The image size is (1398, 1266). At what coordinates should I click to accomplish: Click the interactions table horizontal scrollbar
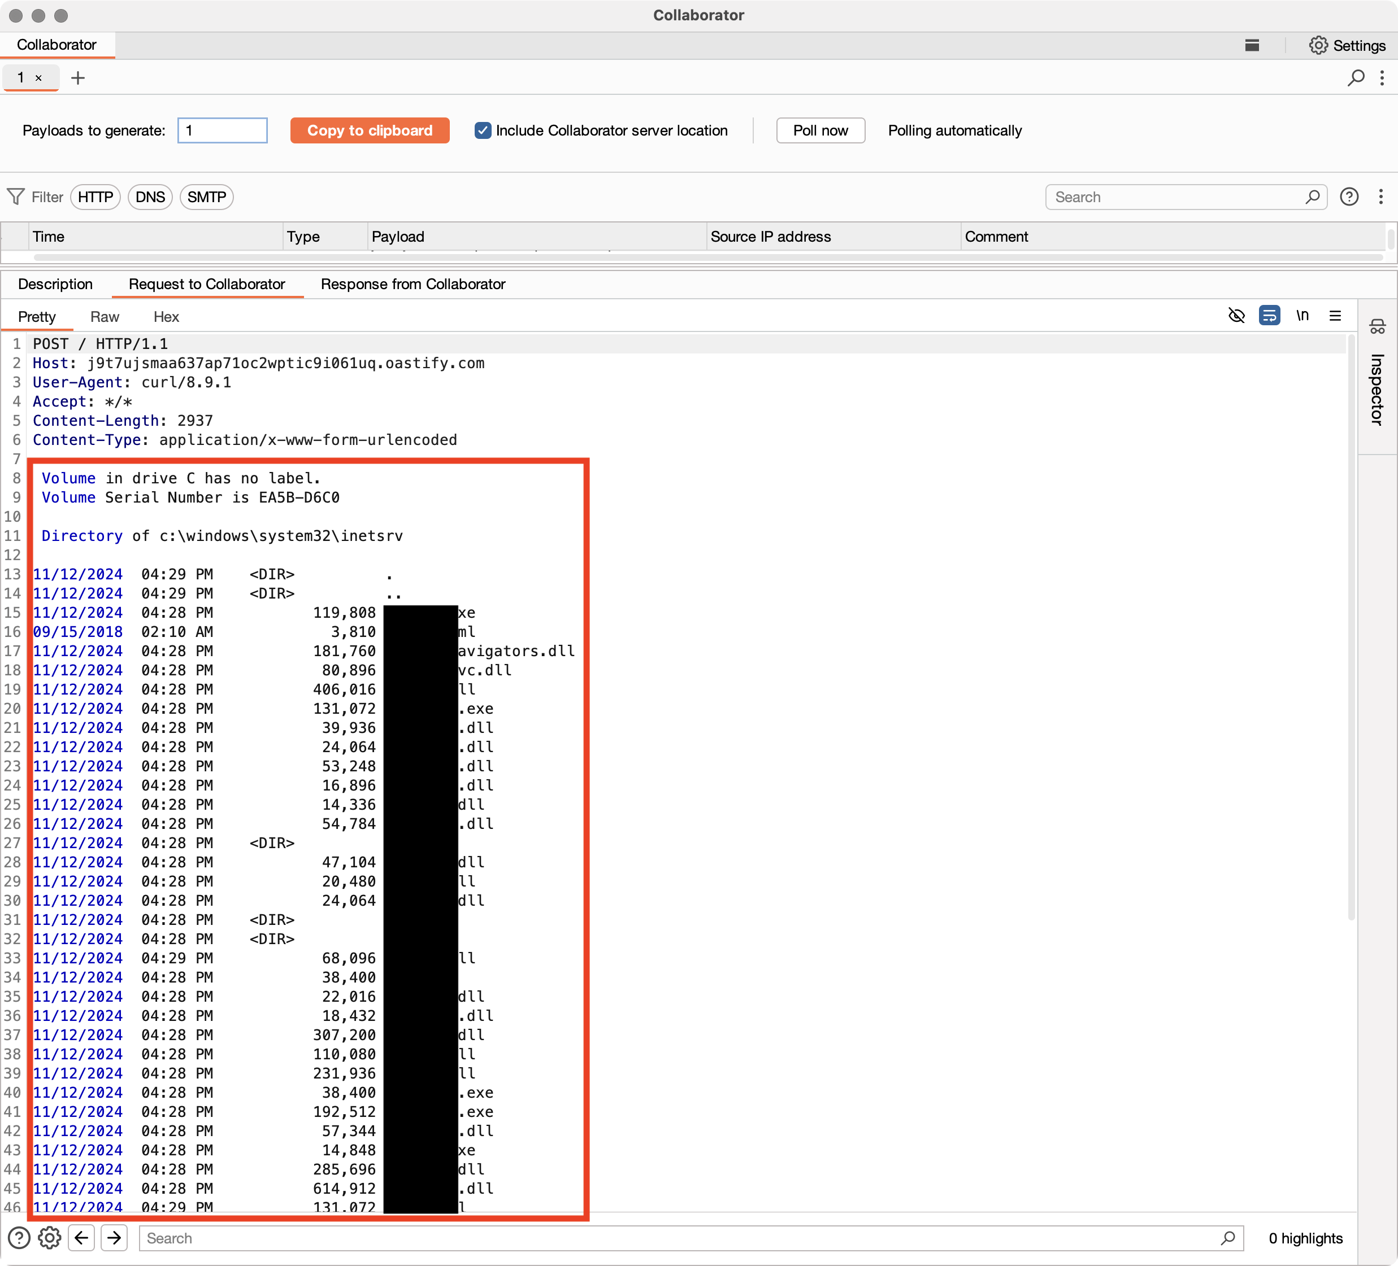pyautogui.click(x=707, y=257)
